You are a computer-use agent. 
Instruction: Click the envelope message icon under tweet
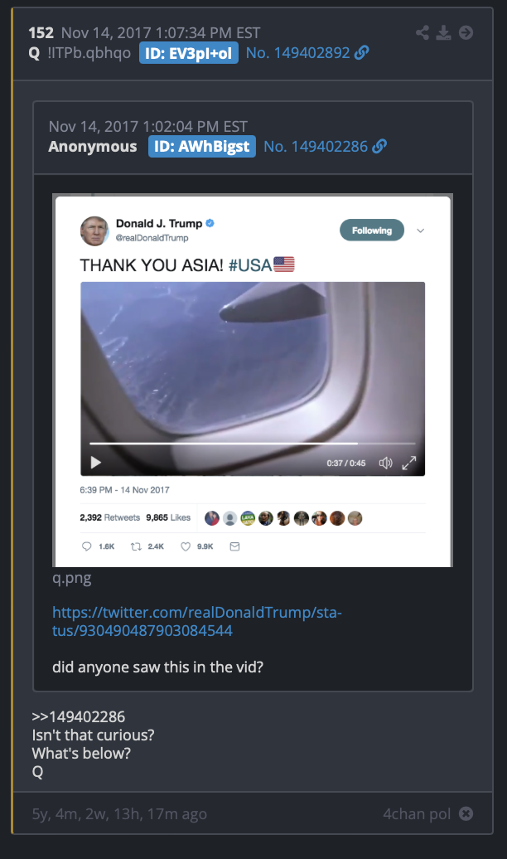(x=235, y=546)
